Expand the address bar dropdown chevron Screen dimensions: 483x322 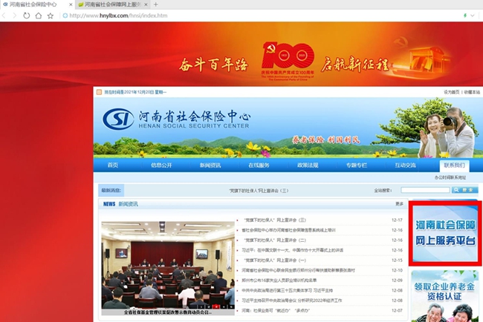(x=472, y=16)
